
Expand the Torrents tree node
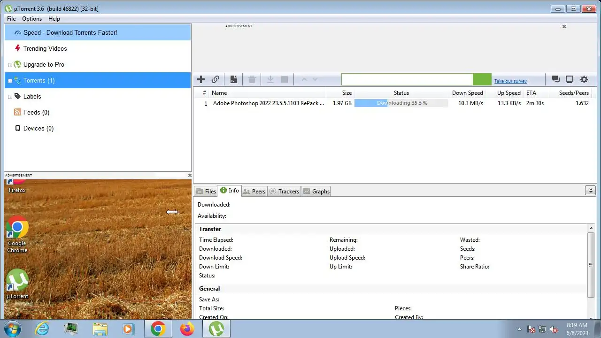(x=10, y=81)
